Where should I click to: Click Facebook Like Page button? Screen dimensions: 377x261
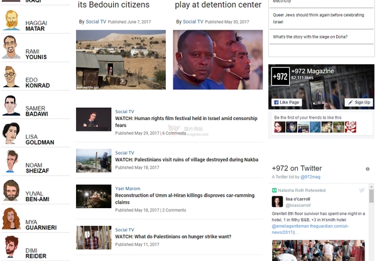click(287, 103)
